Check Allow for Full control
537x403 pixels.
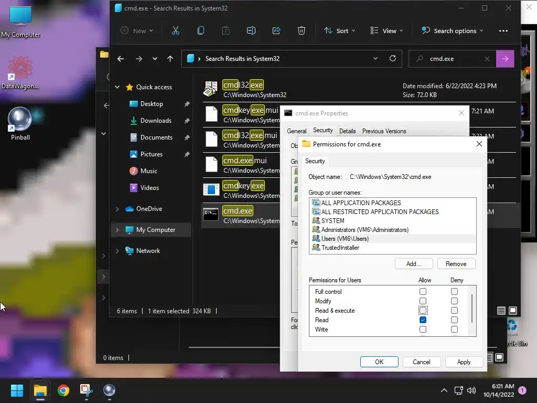423,292
